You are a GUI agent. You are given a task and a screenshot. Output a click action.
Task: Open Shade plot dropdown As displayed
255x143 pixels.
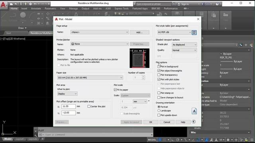184,44
